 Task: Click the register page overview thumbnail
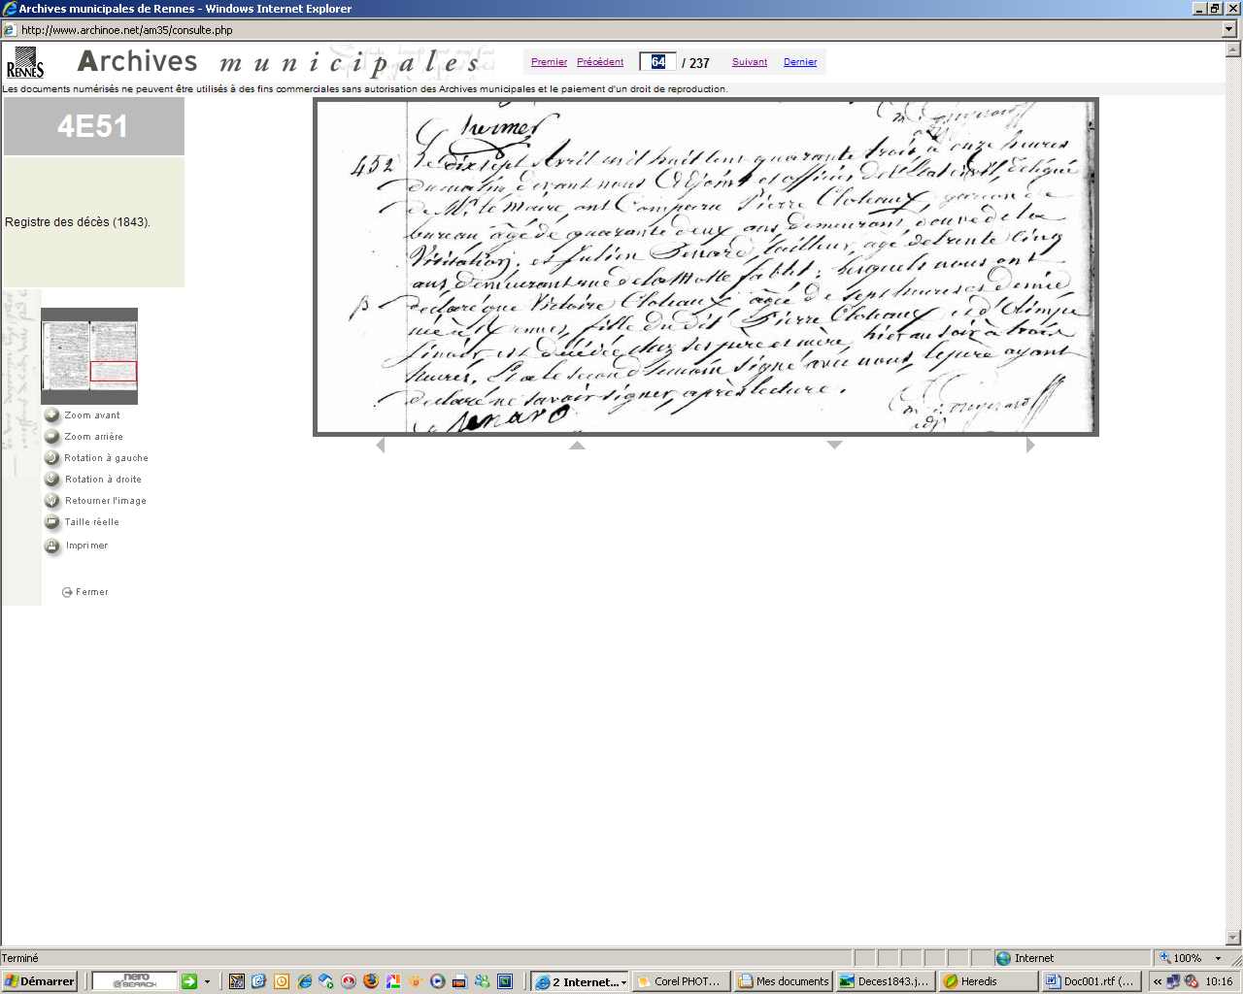coord(89,355)
